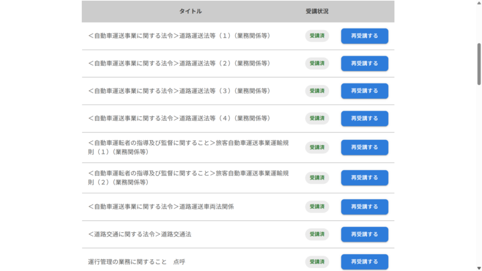Click the 受講済 badge for 道路交通法
Image resolution: width=482 pixels, height=271 pixels.
317,234
